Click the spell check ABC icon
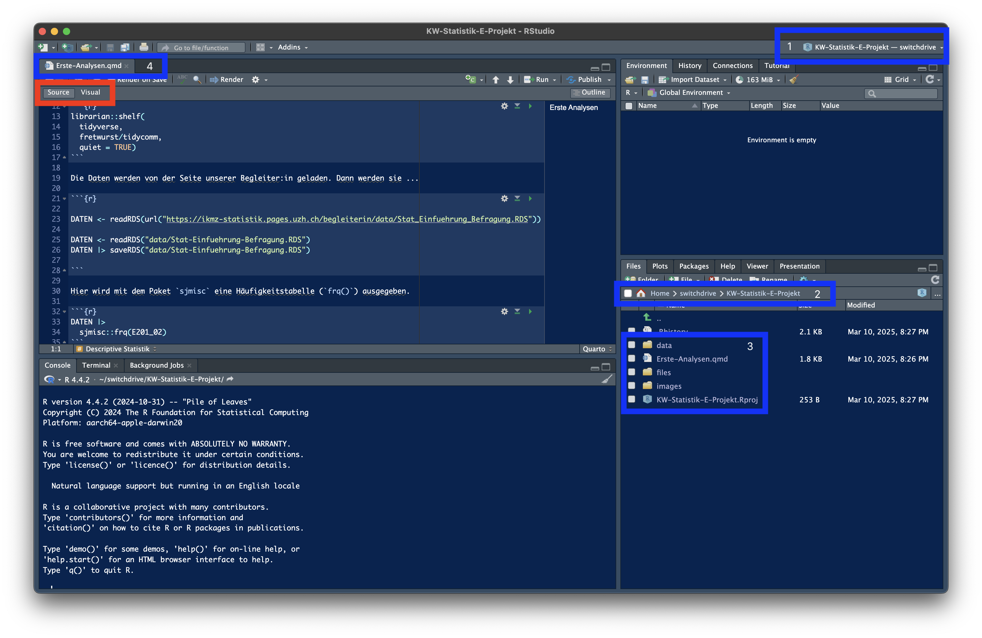 [182, 79]
